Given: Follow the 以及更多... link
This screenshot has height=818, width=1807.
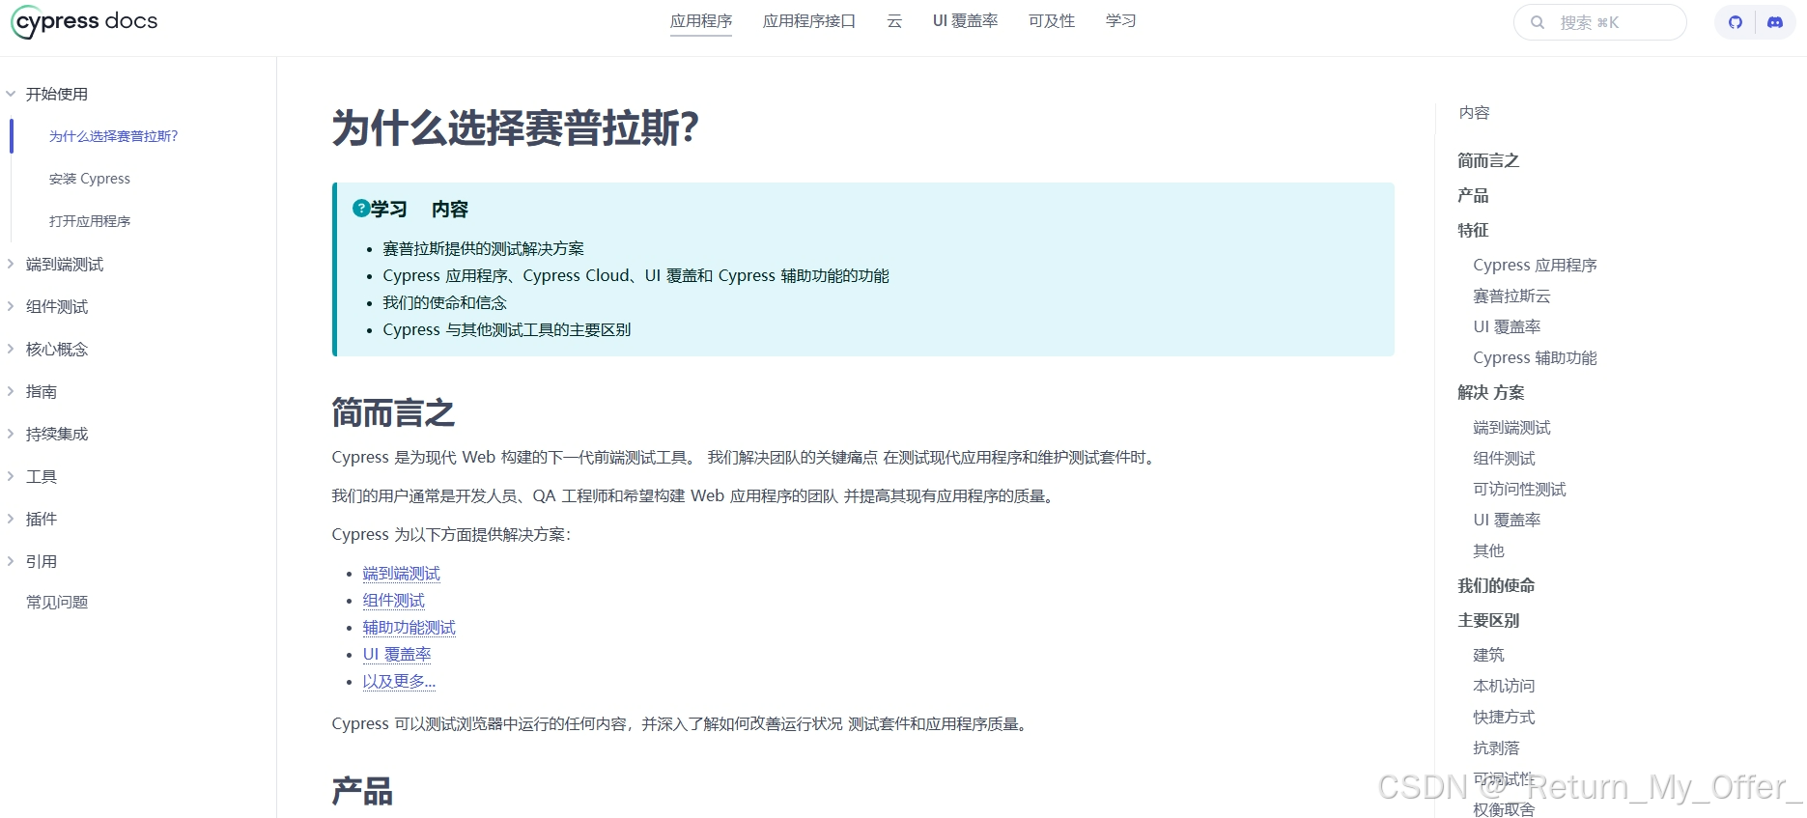Looking at the screenshot, I should click(x=399, y=682).
